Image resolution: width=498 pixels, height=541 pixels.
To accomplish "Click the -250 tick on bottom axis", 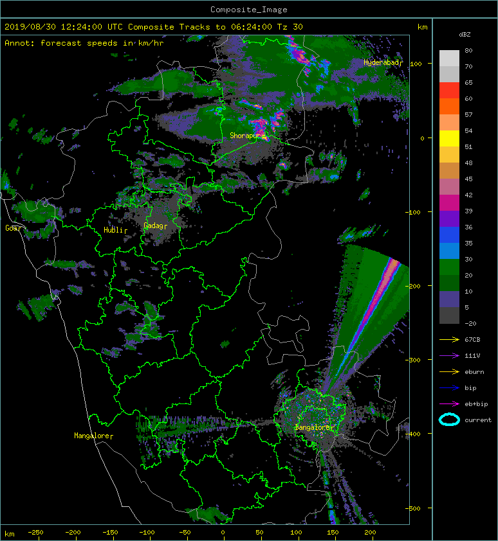I will pos(35,533).
